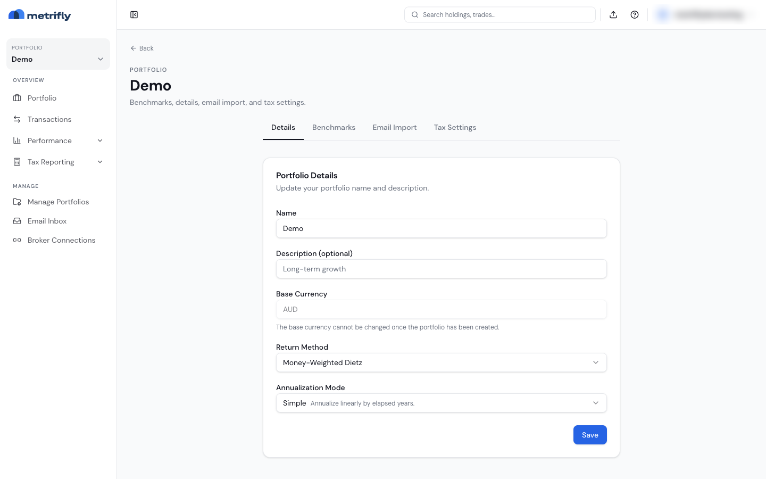Click the Back link
This screenshot has height=479, width=766.
tap(142, 48)
